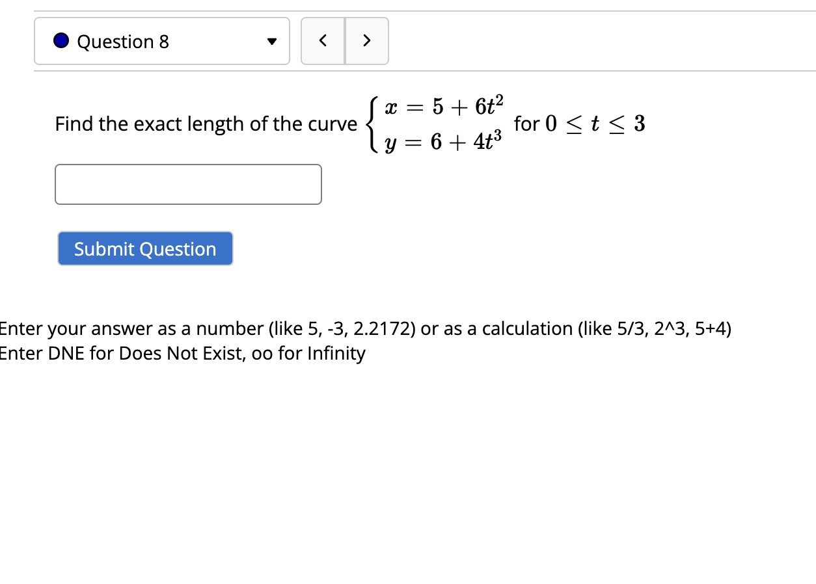
Task: Click the dropdown caret on the question selector
Action: [x=271, y=41]
